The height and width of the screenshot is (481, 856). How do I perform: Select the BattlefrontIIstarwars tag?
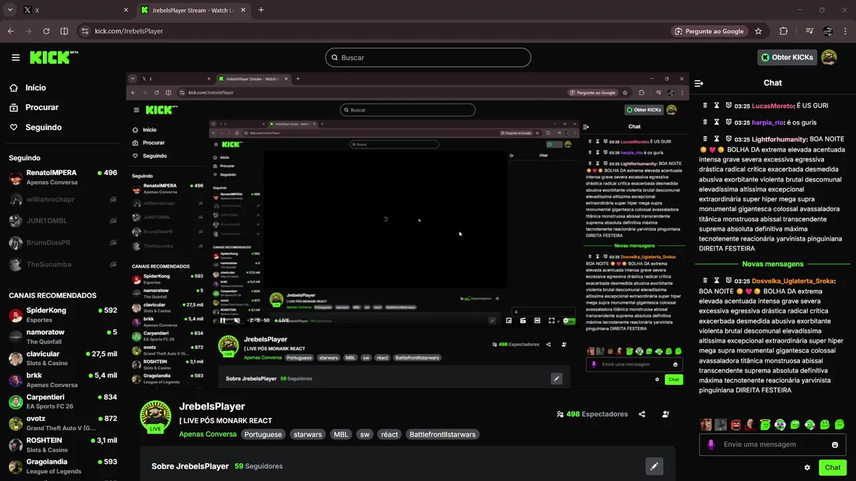443,434
